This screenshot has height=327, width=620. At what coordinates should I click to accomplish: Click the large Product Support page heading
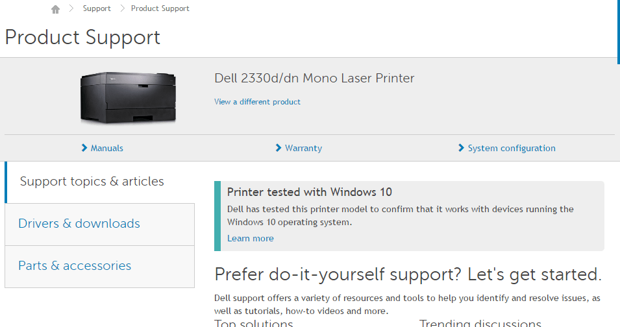(82, 37)
